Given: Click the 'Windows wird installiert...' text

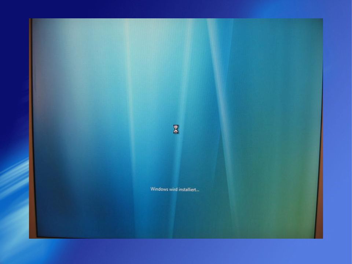Looking at the screenshot, I should (175, 189).
